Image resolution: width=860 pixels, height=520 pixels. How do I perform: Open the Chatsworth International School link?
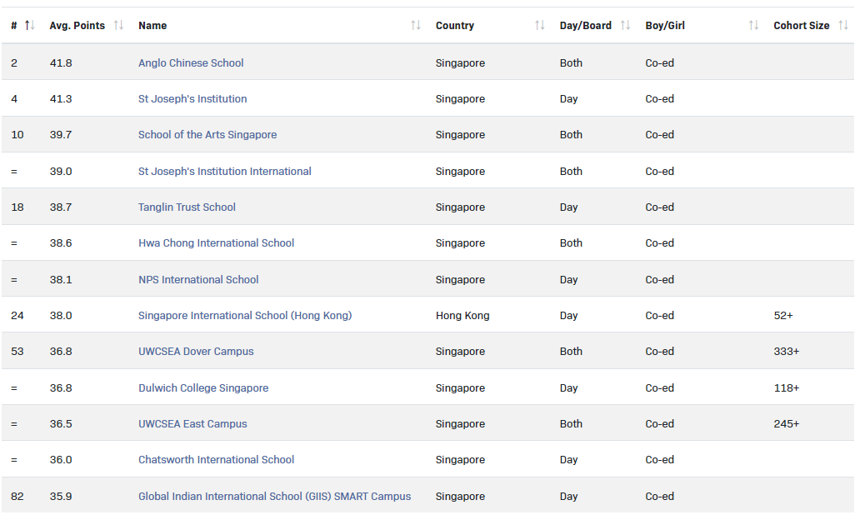(x=216, y=459)
